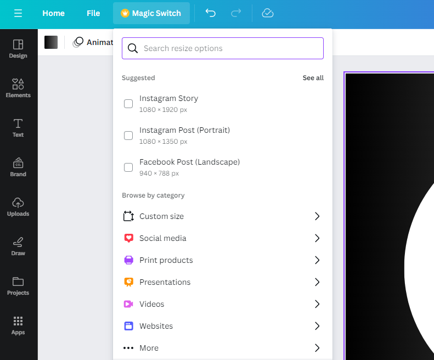Open the Projects sidebar panel
Viewport: 434px width, 360px height.
(x=18, y=286)
